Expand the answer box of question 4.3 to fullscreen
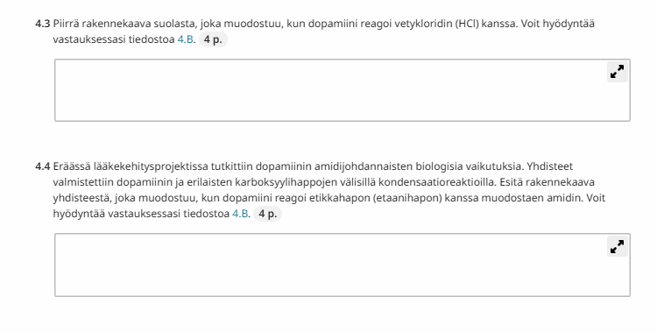This screenshot has width=657, height=332. click(x=618, y=72)
